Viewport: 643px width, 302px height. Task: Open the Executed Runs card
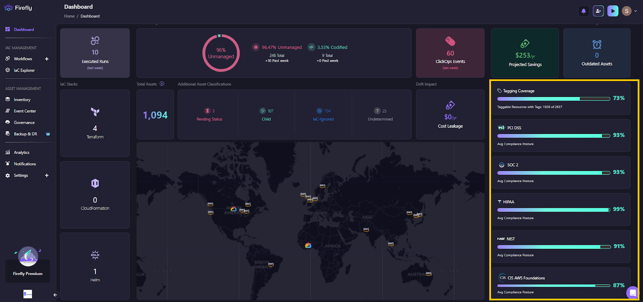tap(95, 53)
